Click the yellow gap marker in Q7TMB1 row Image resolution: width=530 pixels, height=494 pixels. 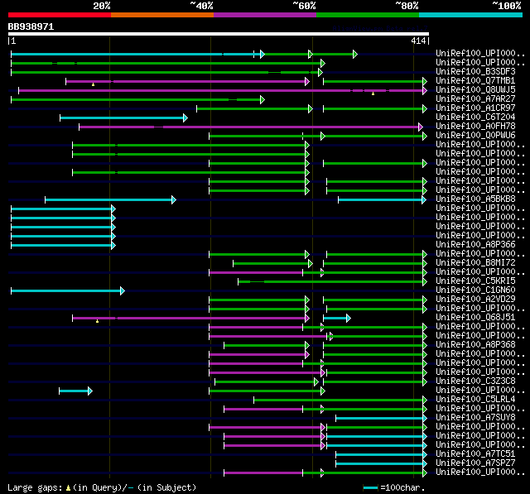pos(94,84)
